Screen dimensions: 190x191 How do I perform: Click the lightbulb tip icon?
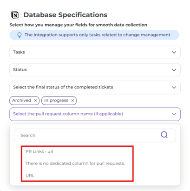click(20, 35)
